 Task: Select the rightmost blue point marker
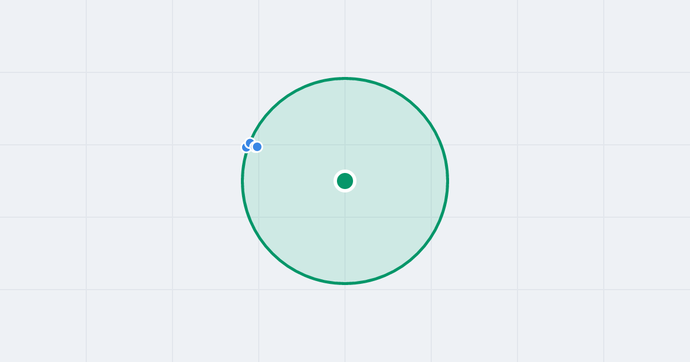tap(257, 147)
